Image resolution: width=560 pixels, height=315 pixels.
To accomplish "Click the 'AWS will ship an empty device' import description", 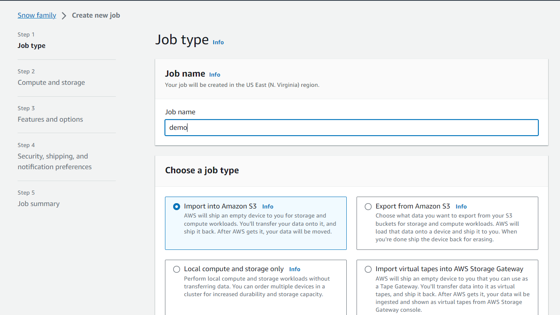I will pos(260,224).
